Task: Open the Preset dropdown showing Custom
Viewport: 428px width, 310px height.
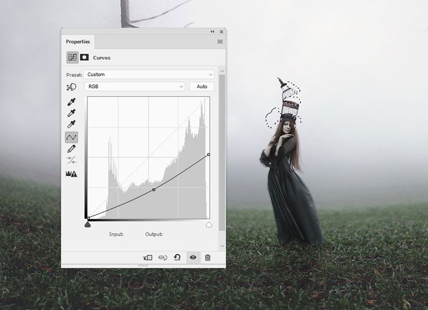Action: click(x=149, y=74)
